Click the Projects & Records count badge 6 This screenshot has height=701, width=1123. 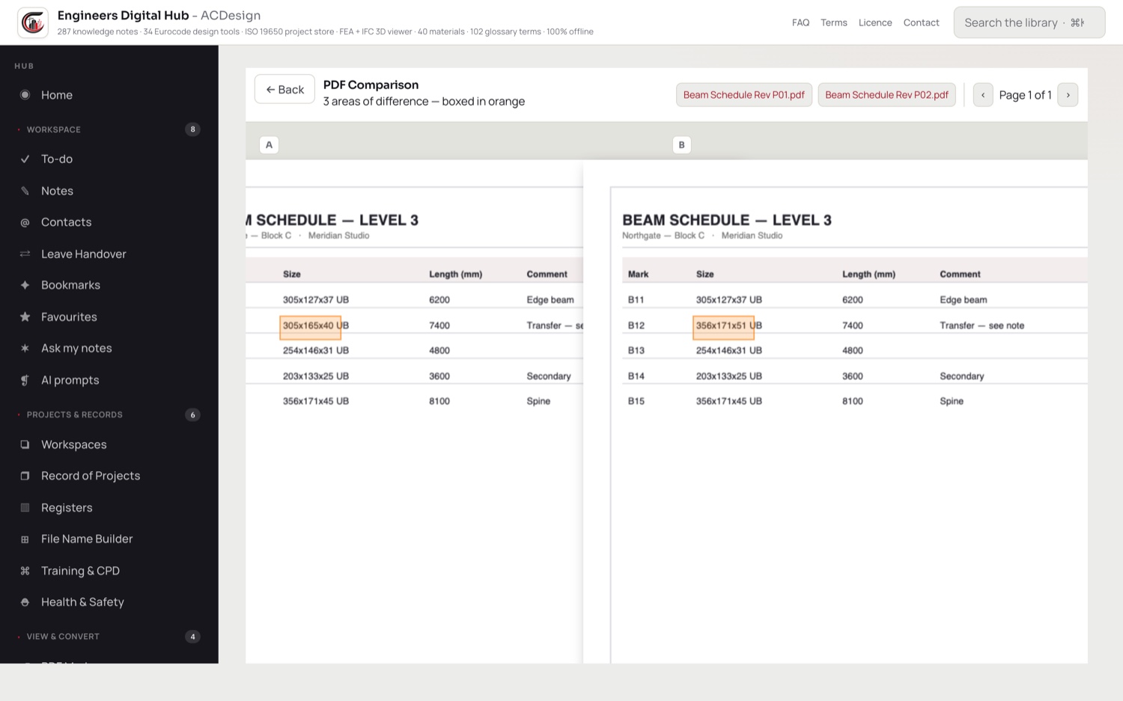pyautogui.click(x=192, y=414)
